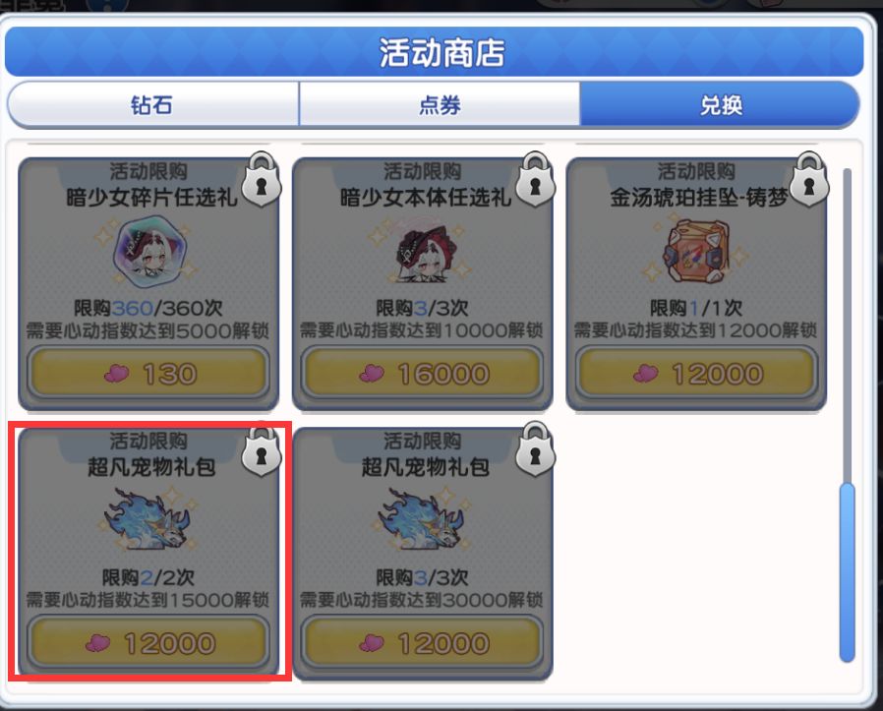This screenshot has width=883, height=711.
Task: Select the 兑换 tab
Action: coord(720,105)
